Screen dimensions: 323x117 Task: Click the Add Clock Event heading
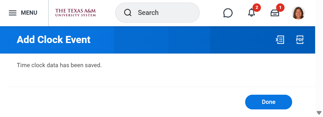[54, 40]
